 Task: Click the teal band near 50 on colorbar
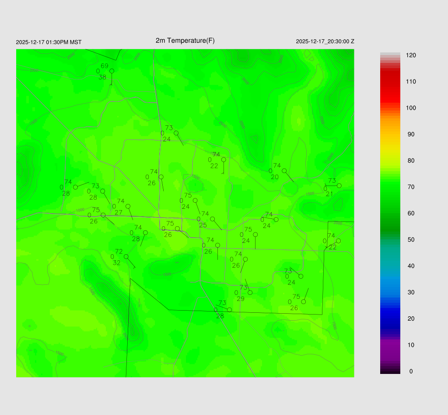[x=390, y=240]
